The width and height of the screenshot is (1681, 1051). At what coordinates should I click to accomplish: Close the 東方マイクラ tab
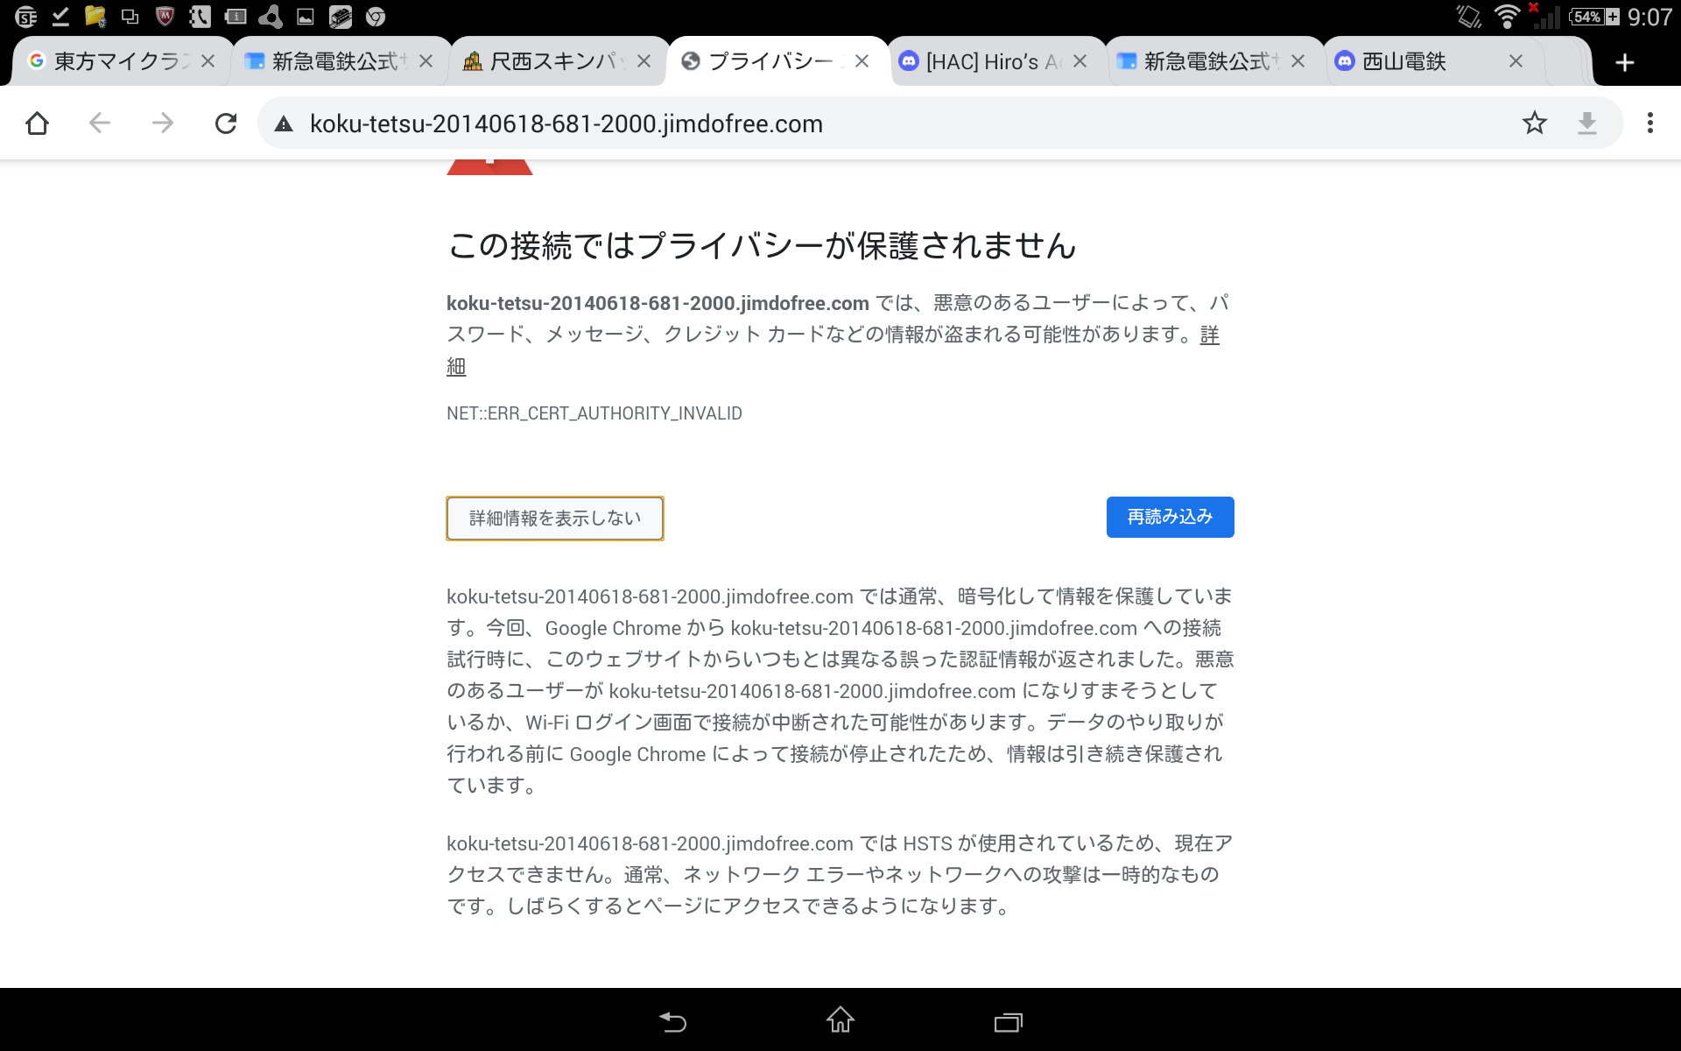[207, 61]
